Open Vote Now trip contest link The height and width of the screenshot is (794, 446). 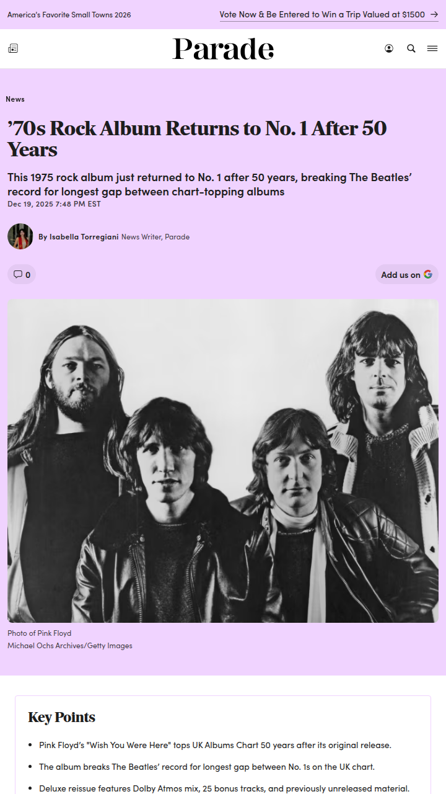[322, 14]
